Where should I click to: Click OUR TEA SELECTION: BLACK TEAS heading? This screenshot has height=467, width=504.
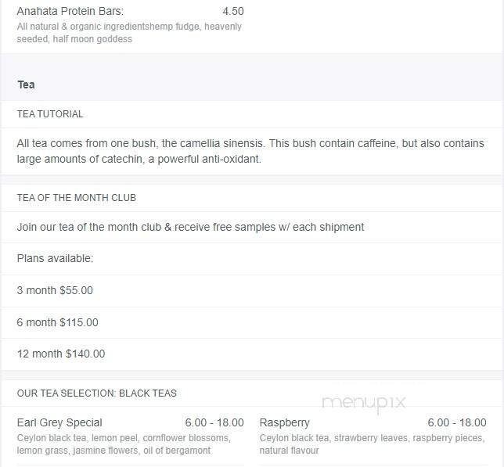click(97, 393)
